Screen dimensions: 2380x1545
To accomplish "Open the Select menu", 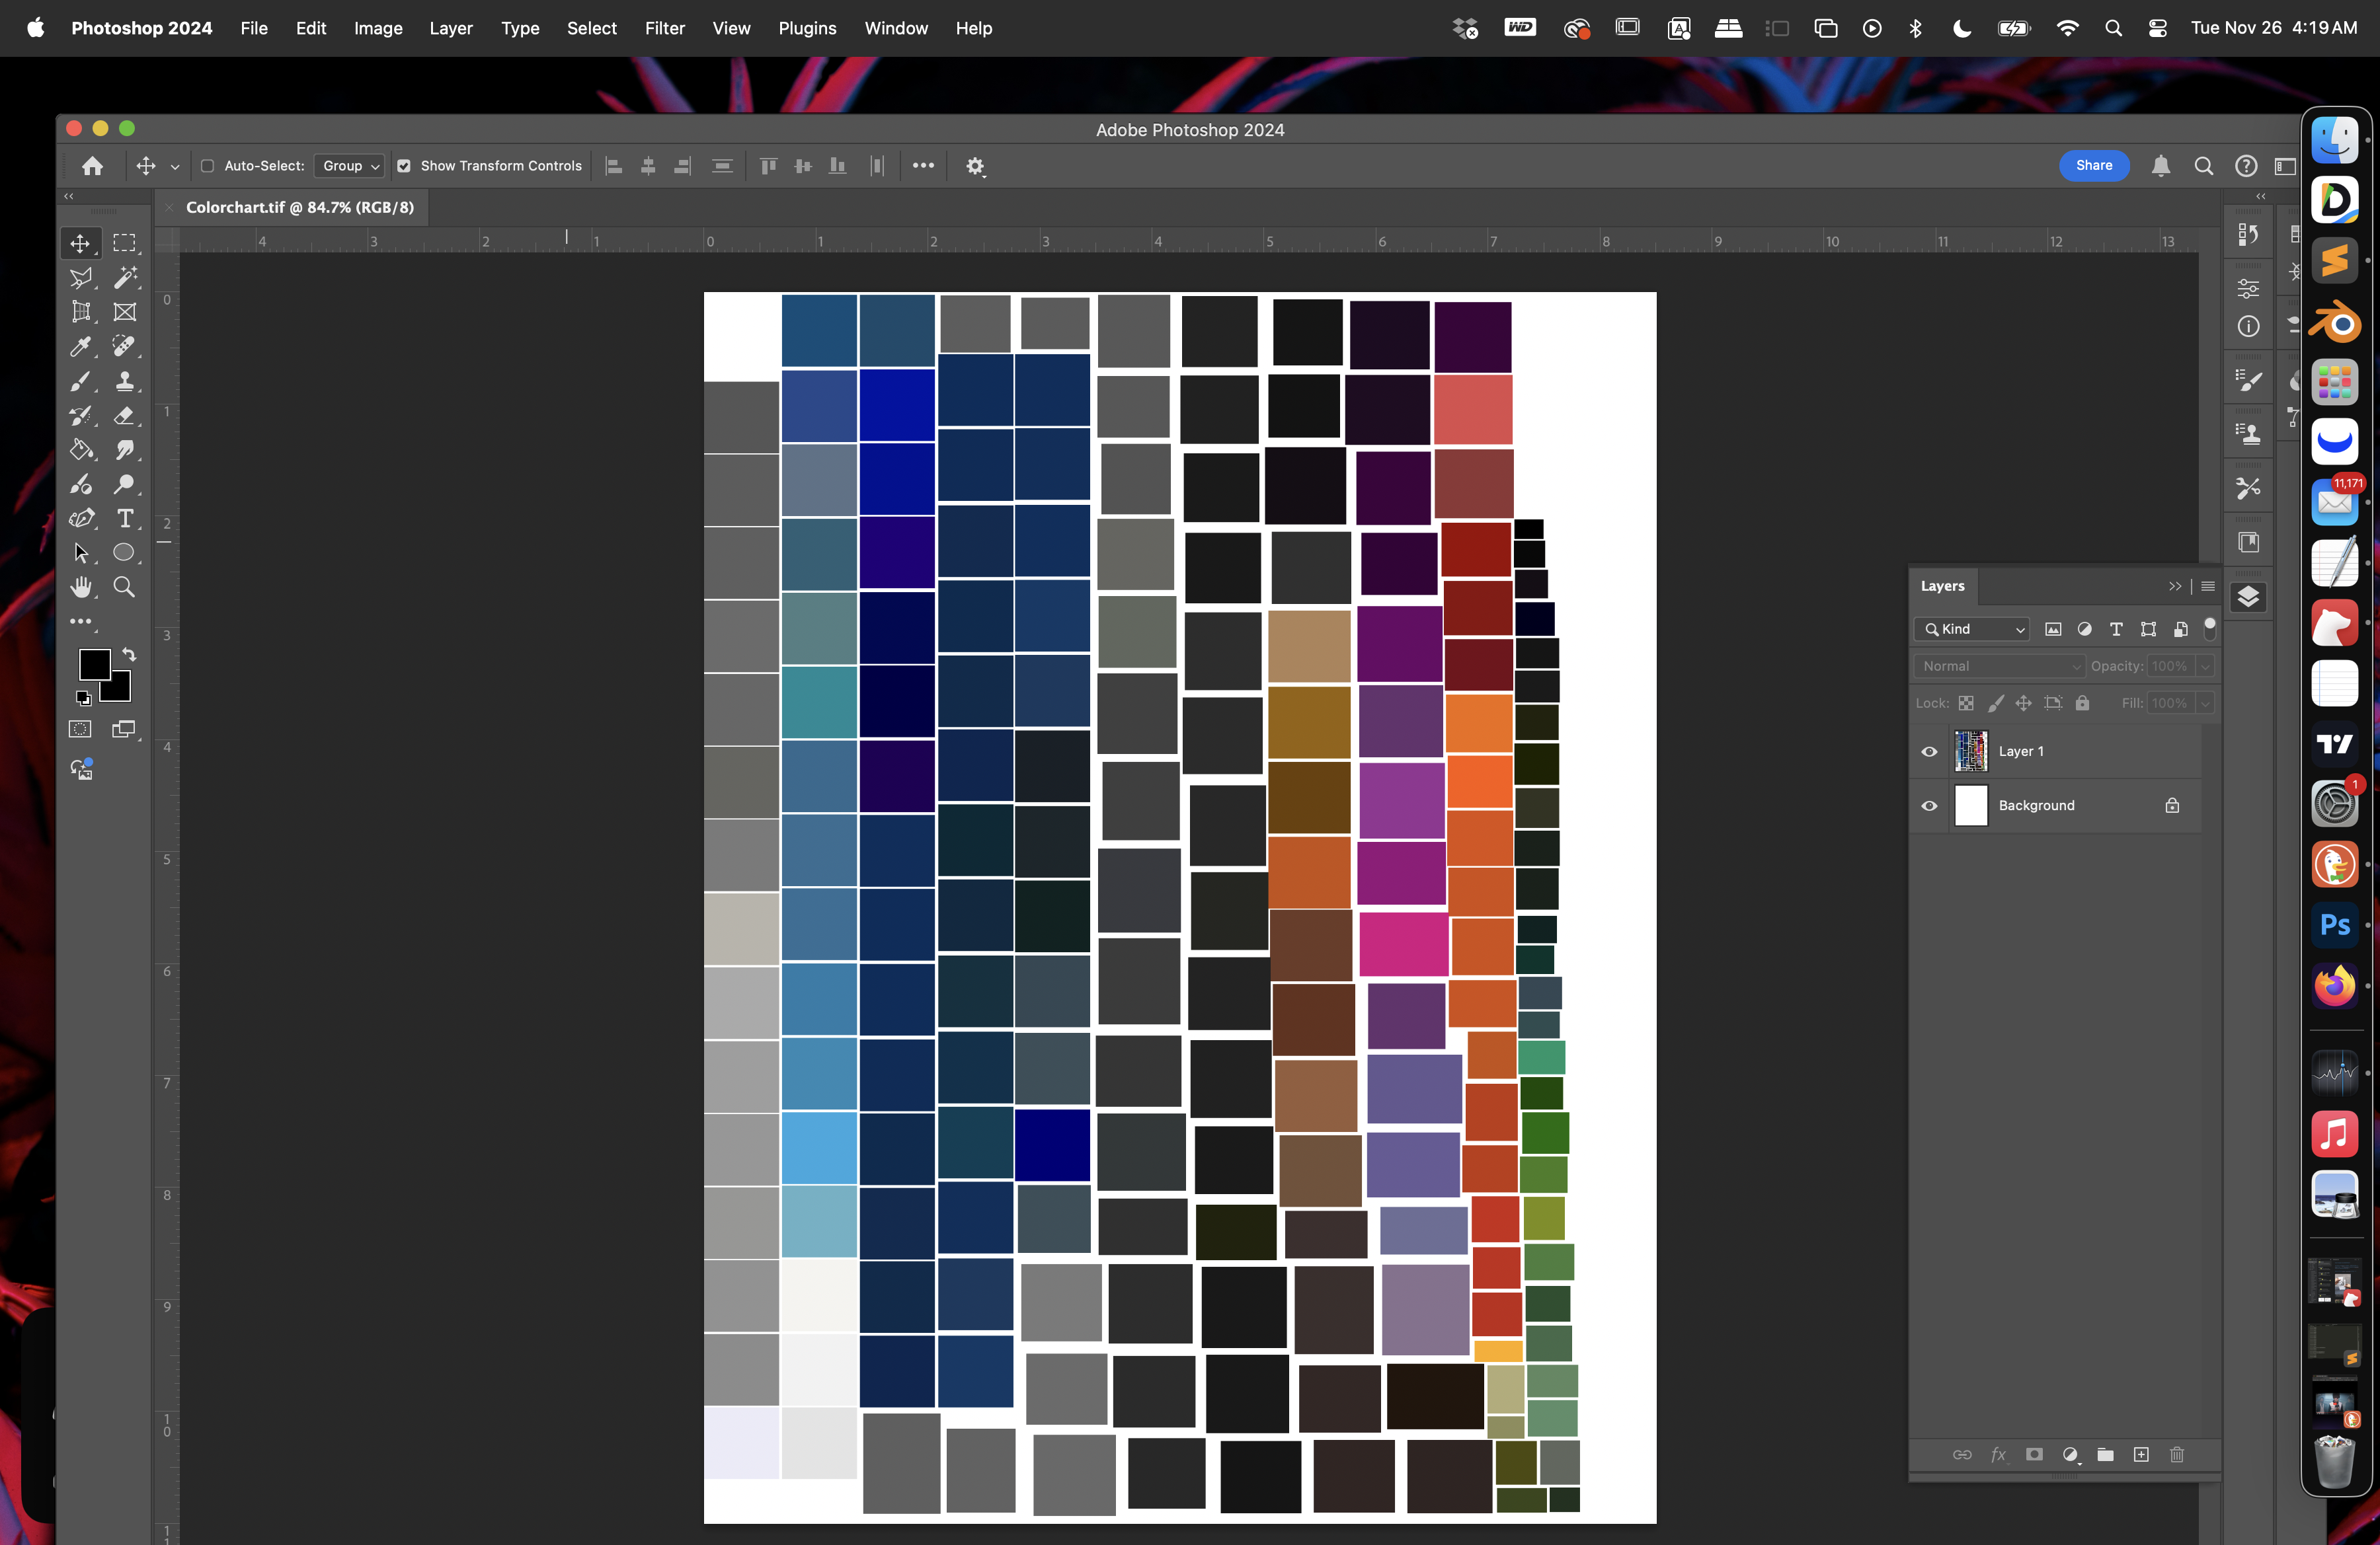I will pos(591,28).
